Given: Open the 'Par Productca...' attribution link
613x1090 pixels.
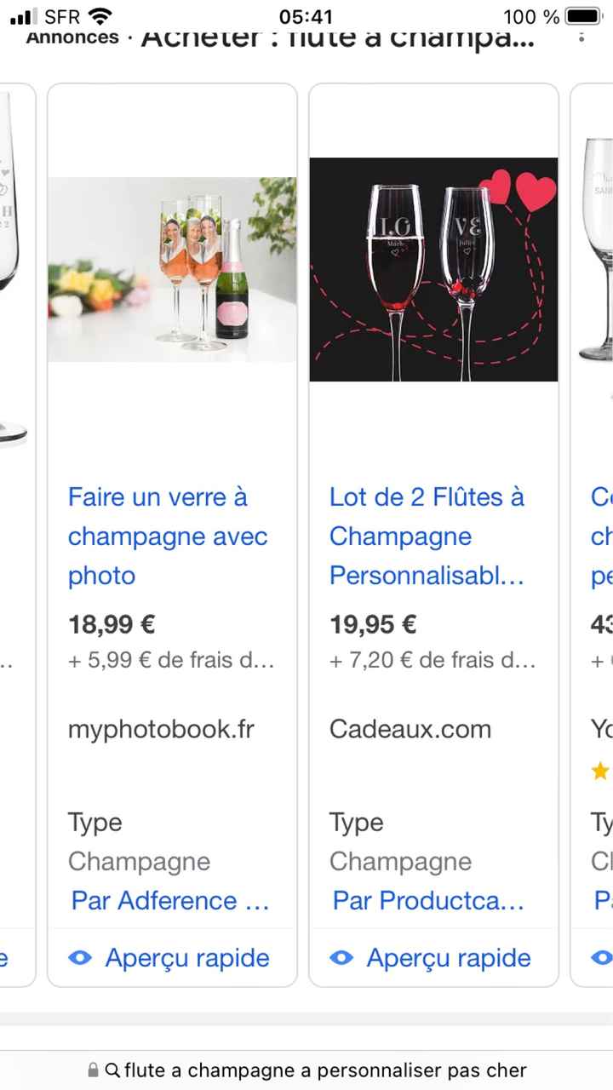Looking at the screenshot, I should 428,900.
